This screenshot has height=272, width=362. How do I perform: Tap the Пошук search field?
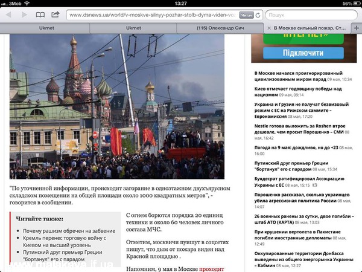(311, 15)
